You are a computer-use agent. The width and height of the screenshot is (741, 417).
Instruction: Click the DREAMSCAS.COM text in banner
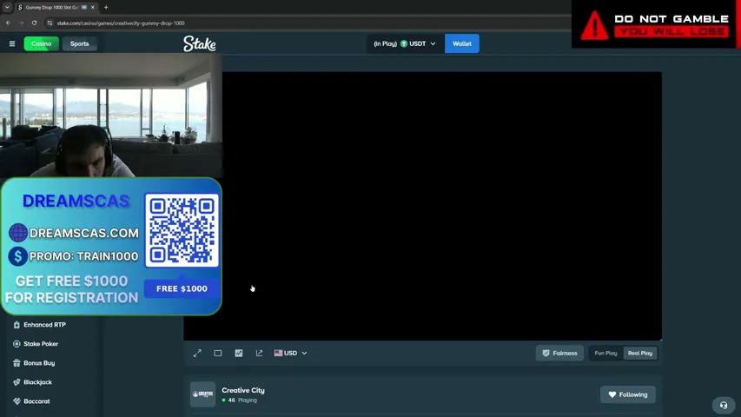point(84,233)
